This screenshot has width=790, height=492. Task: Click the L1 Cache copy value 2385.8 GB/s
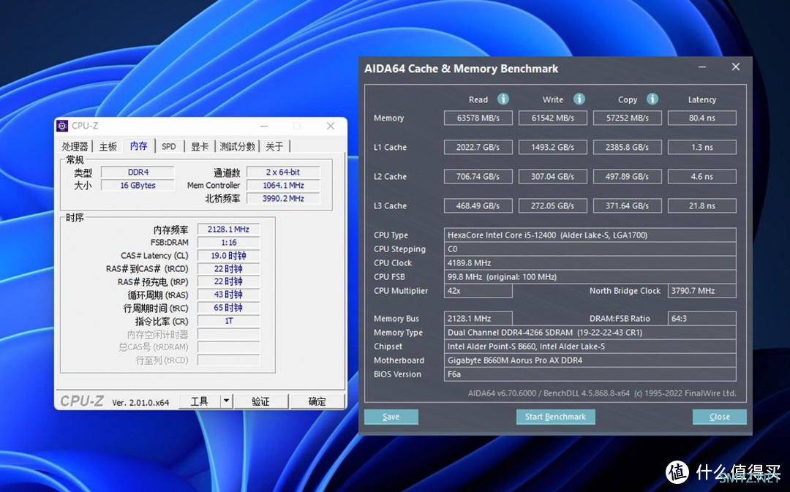click(x=628, y=147)
